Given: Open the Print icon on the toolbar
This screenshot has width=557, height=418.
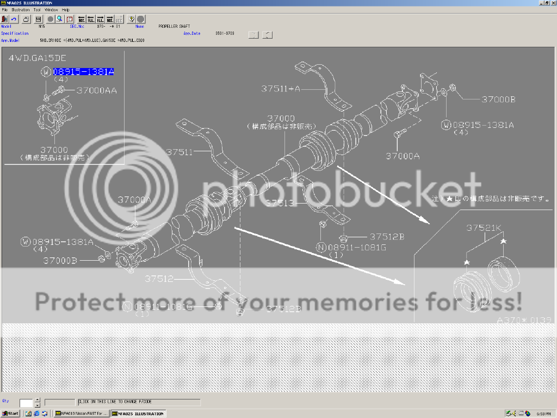Looking at the screenshot, I should click(26, 19).
